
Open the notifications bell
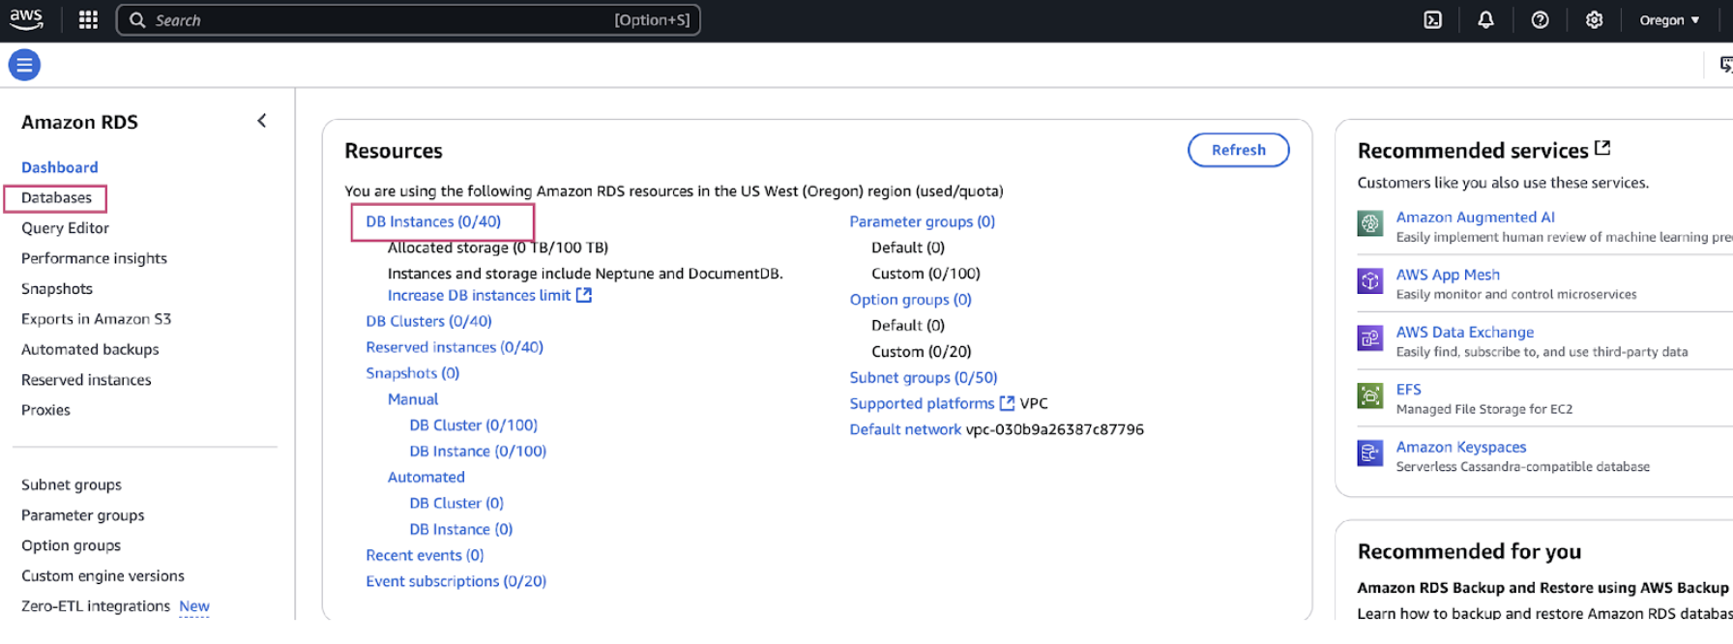(x=1486, y=19)
